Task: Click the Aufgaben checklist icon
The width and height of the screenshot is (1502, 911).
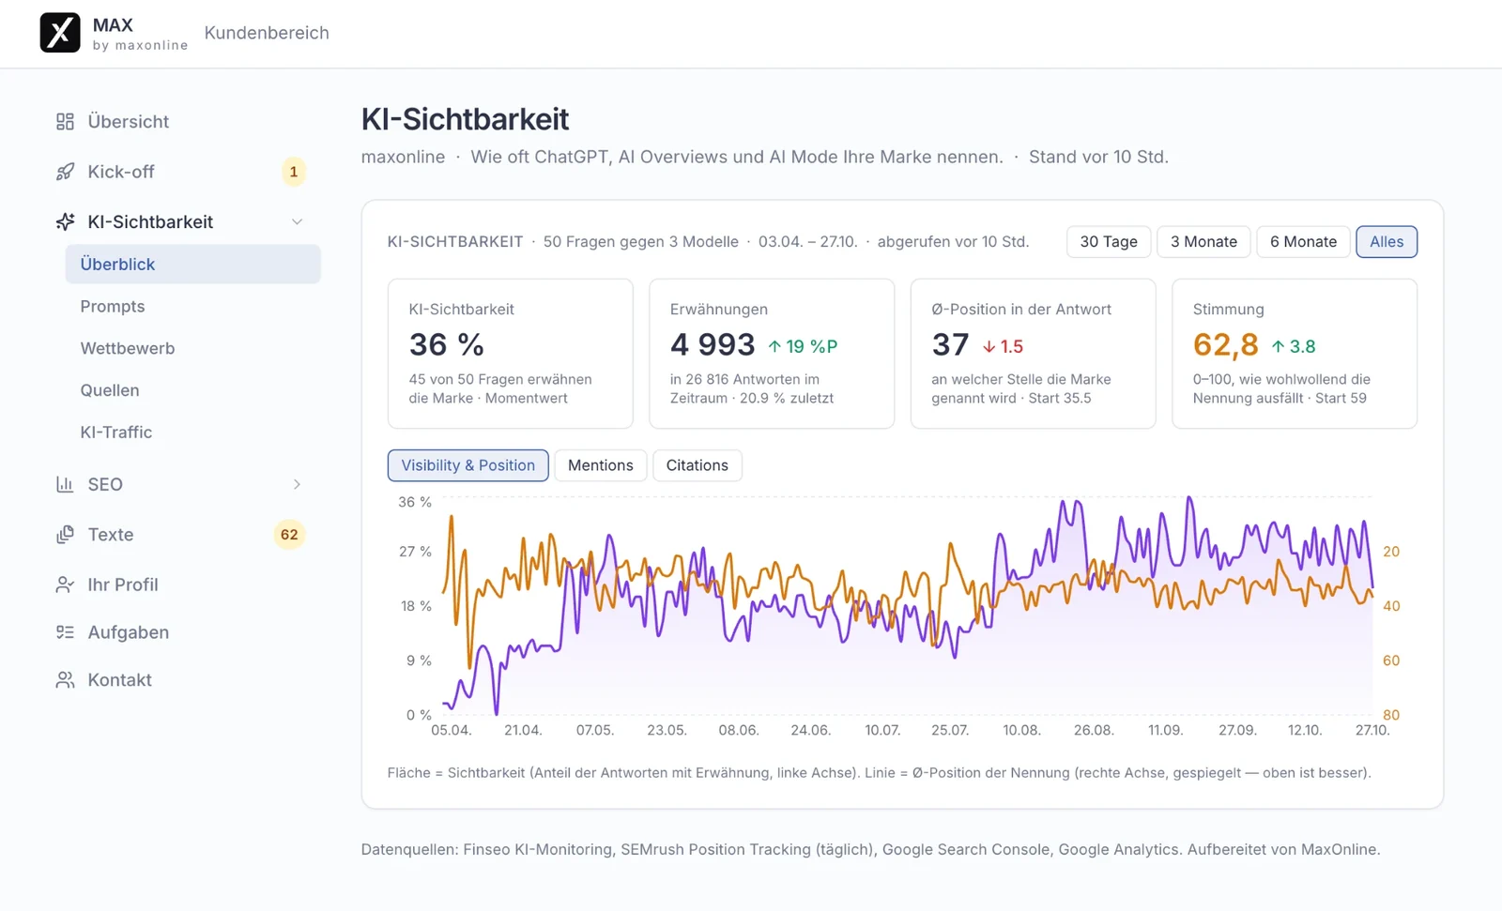Action: pos(65,632)
